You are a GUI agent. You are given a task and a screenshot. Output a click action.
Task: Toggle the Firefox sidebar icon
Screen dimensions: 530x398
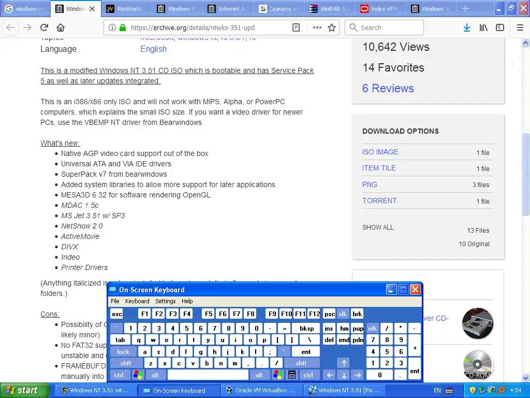pyautogui.click(x=500, y=28)
